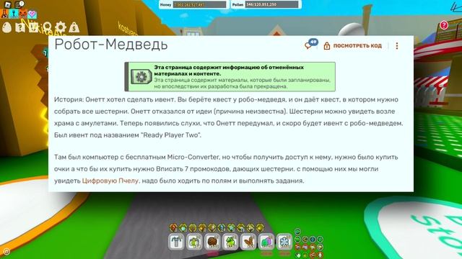462x259 pixels.
Task: Open the three-dot page options menu
Action: tap(397, 46)
